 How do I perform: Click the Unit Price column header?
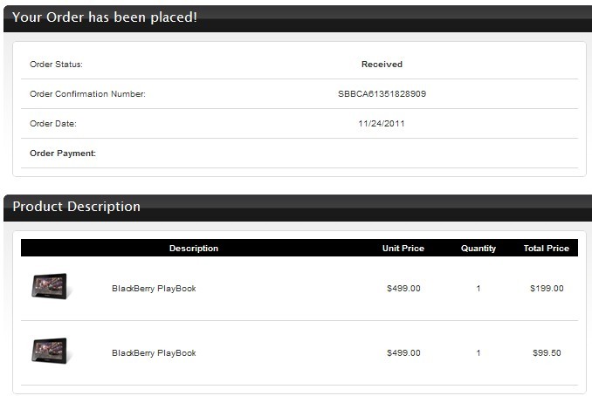point(403,249)
